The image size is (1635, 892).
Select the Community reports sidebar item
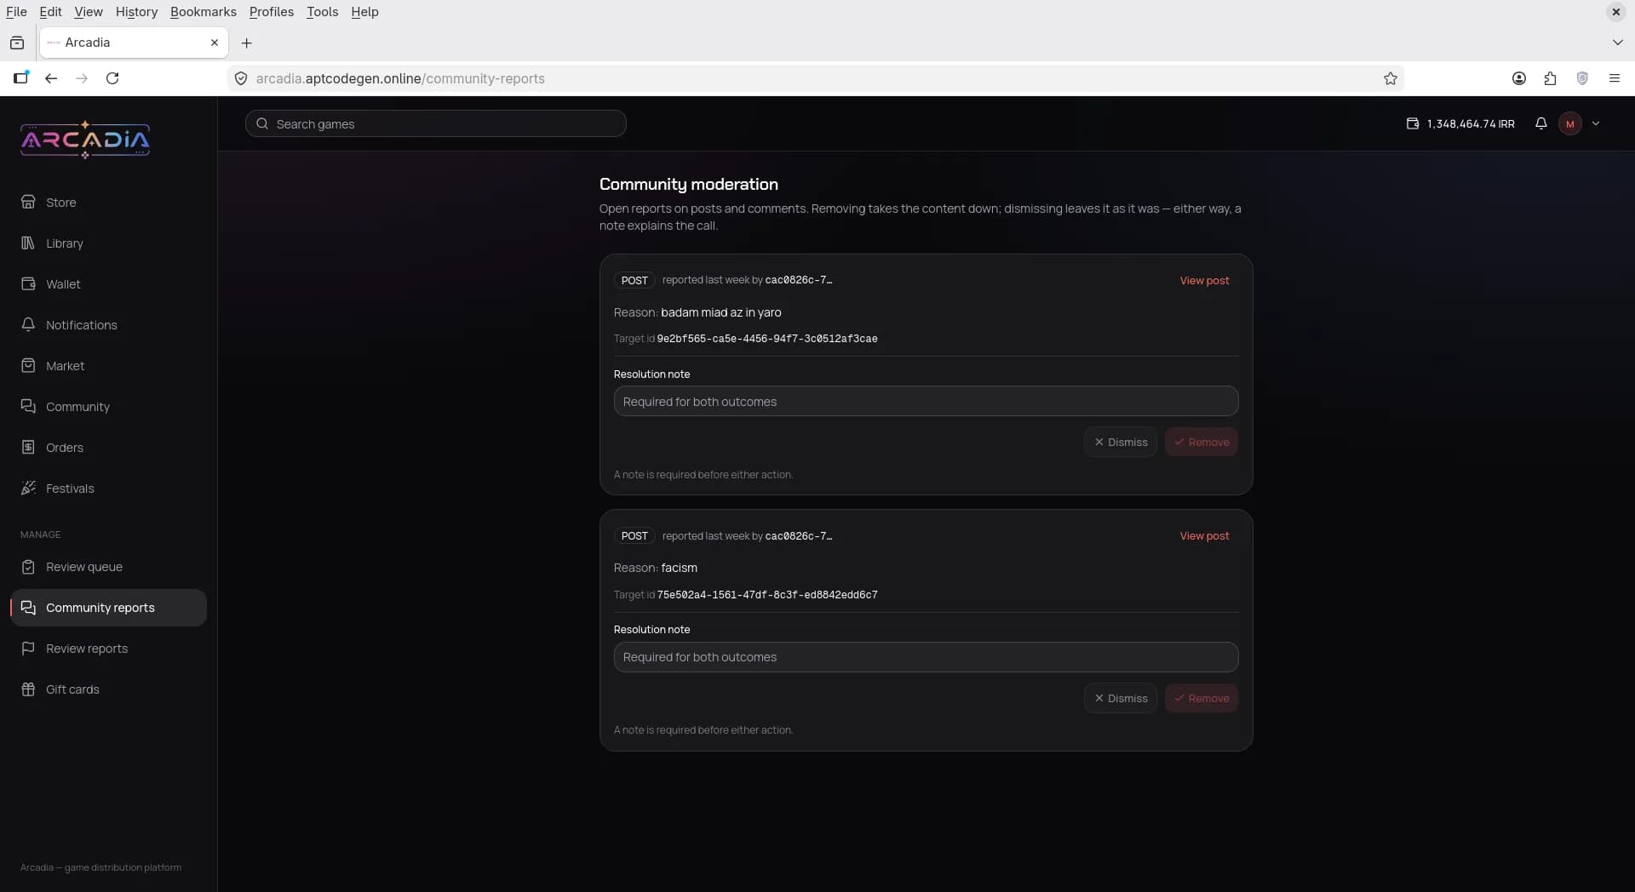coord(109,607)
